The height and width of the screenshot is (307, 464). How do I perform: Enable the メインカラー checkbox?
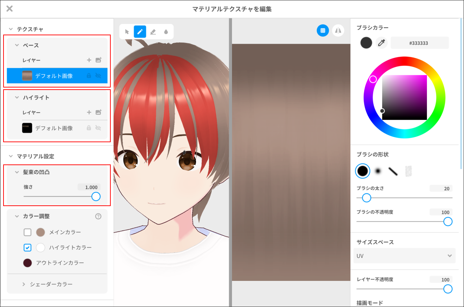[x=28, y=232]
